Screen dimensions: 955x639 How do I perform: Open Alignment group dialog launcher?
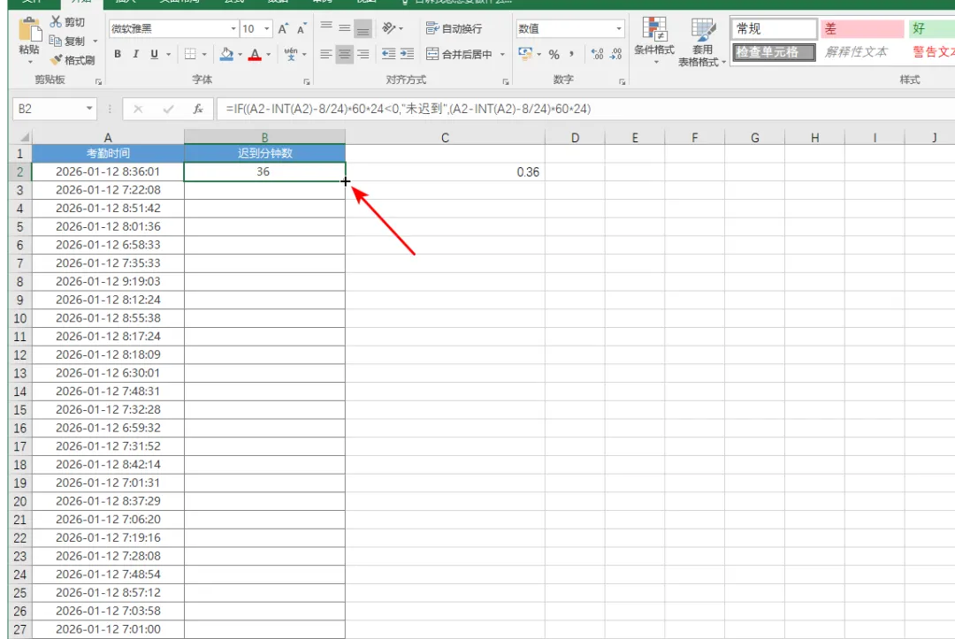point(506,81)
